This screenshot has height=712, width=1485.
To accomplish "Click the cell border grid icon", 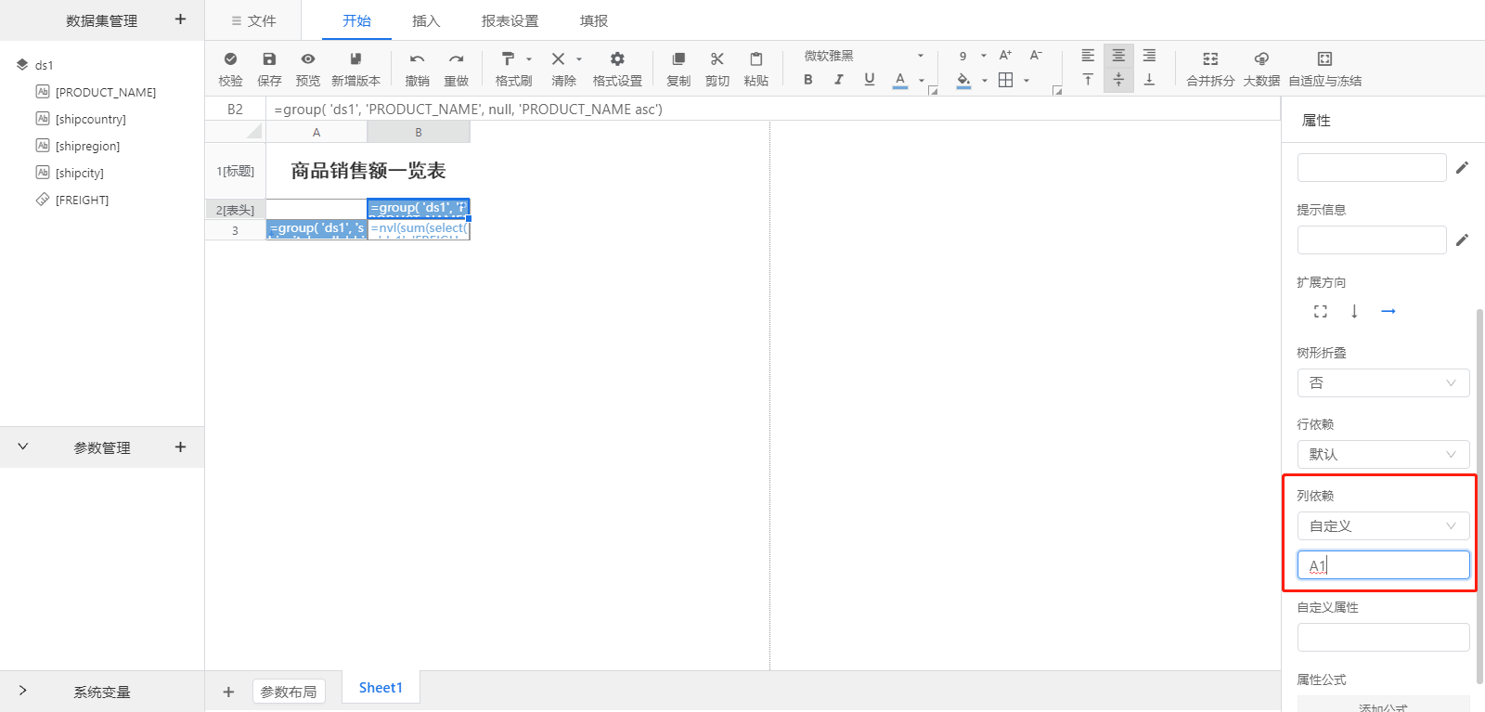I will pyautogui.click(x=1005, y=80).
